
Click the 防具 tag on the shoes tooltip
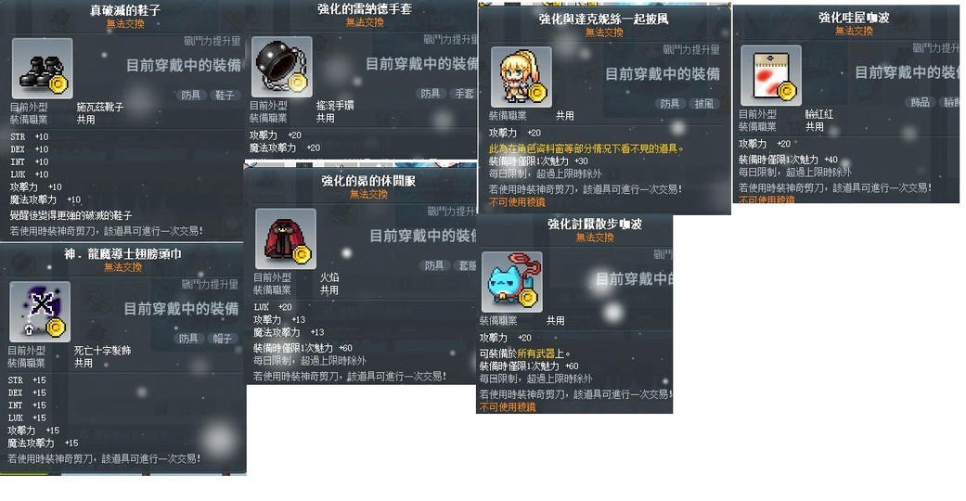click(190, 95)
